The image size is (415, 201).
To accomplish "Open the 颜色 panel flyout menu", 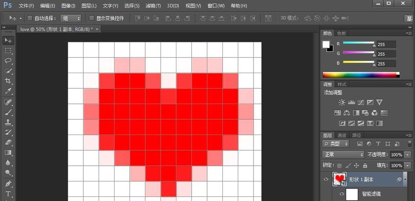I will (x=410, y=33).
